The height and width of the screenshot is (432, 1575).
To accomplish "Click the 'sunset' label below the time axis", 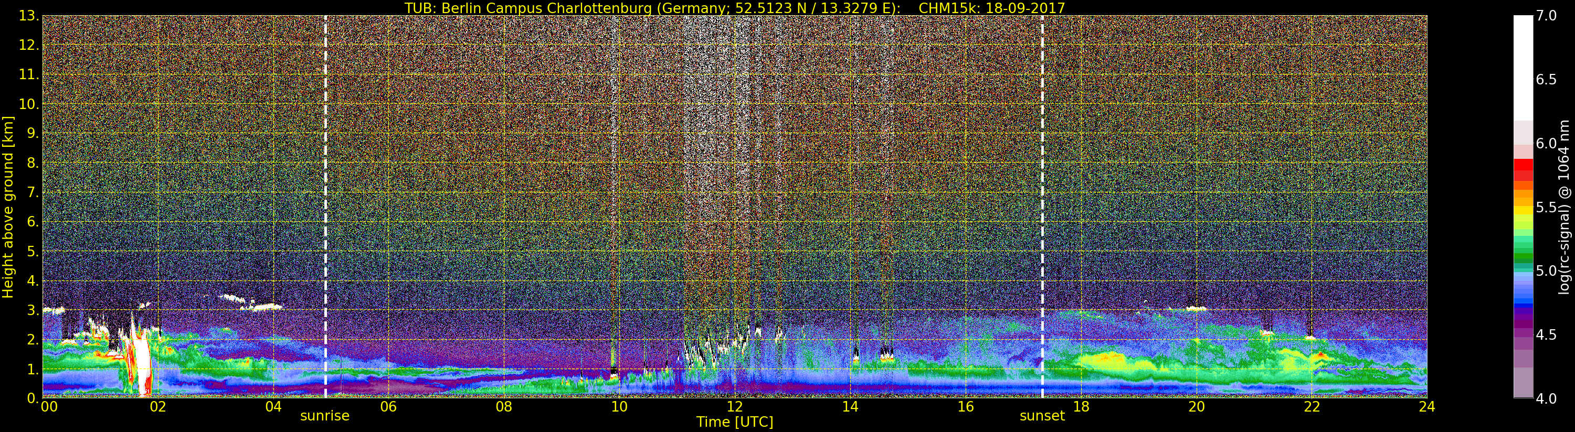I will [1042, 416].
